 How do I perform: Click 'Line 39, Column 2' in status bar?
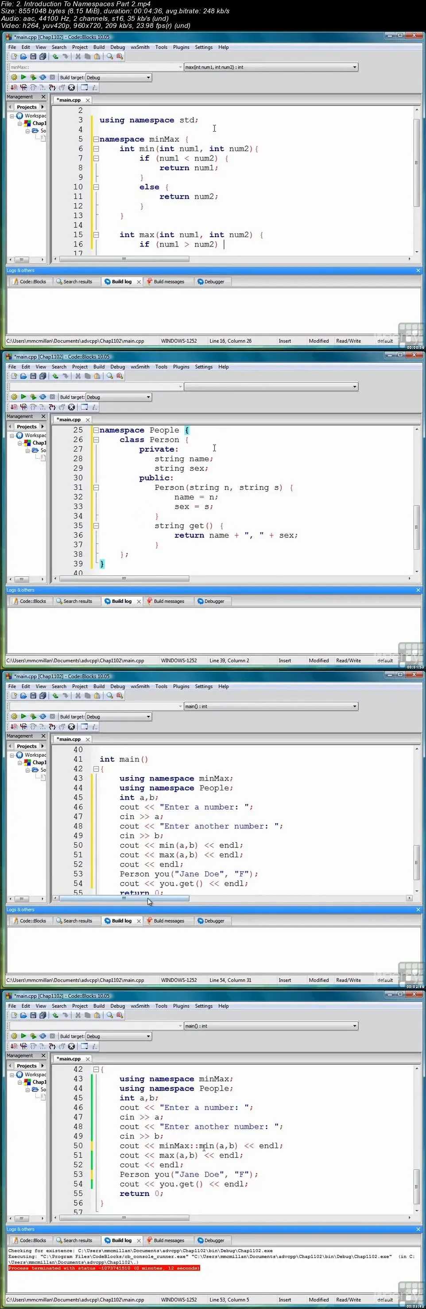[229, 660]
